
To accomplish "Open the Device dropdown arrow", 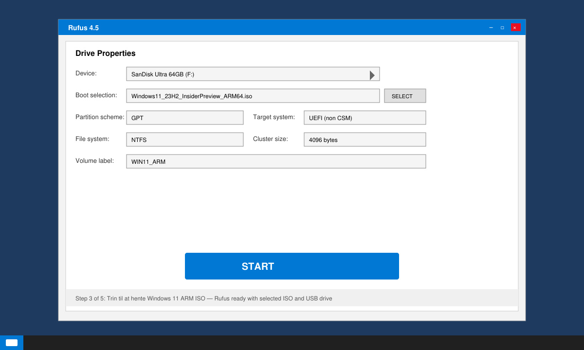I will click(372, 75).
